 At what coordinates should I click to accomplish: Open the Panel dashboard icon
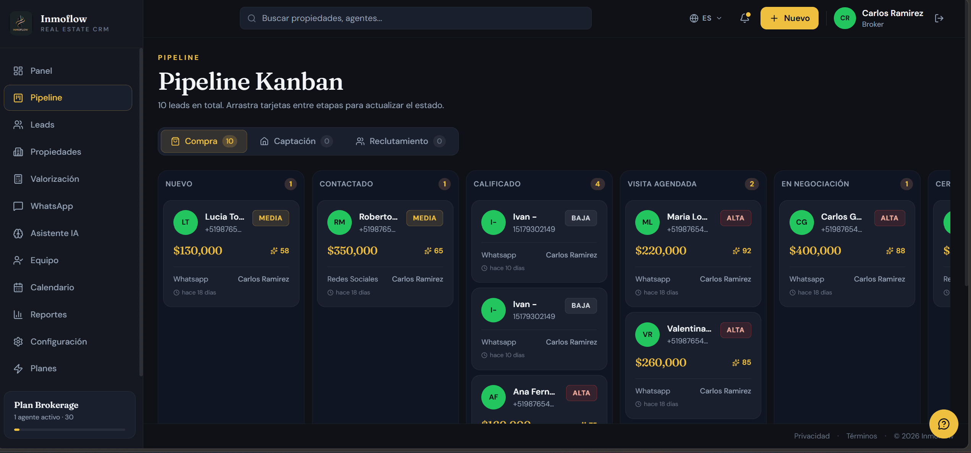click(18, 71)
